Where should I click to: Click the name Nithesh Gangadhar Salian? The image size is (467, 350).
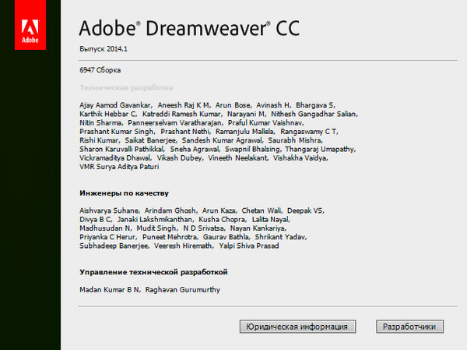coord(314,115)
